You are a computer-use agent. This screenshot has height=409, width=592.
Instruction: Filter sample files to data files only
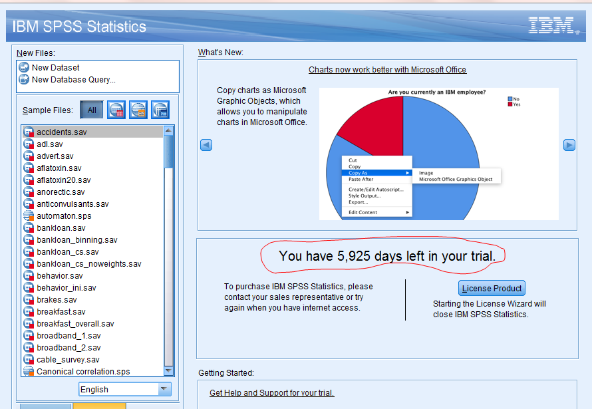tap(116, 110)
